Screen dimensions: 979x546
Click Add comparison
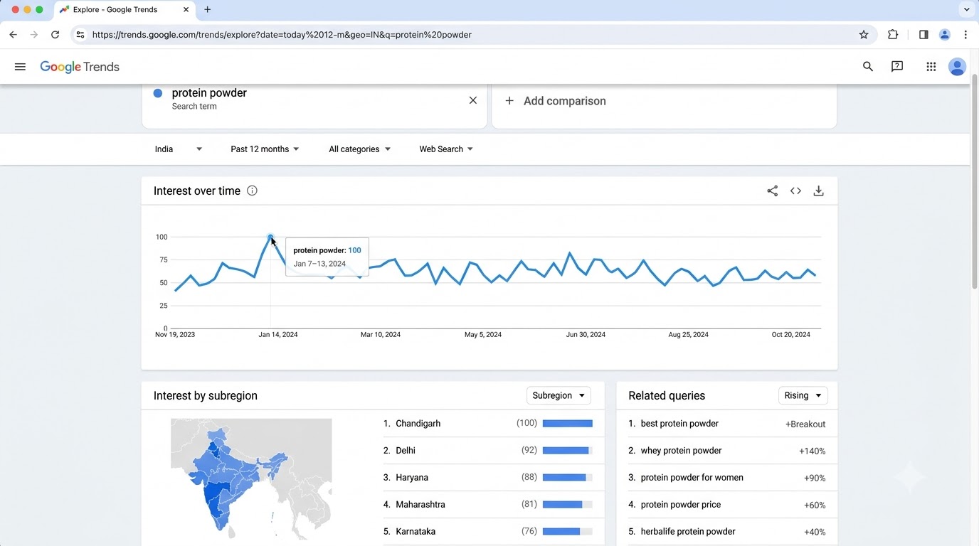(x=556, y=101)
